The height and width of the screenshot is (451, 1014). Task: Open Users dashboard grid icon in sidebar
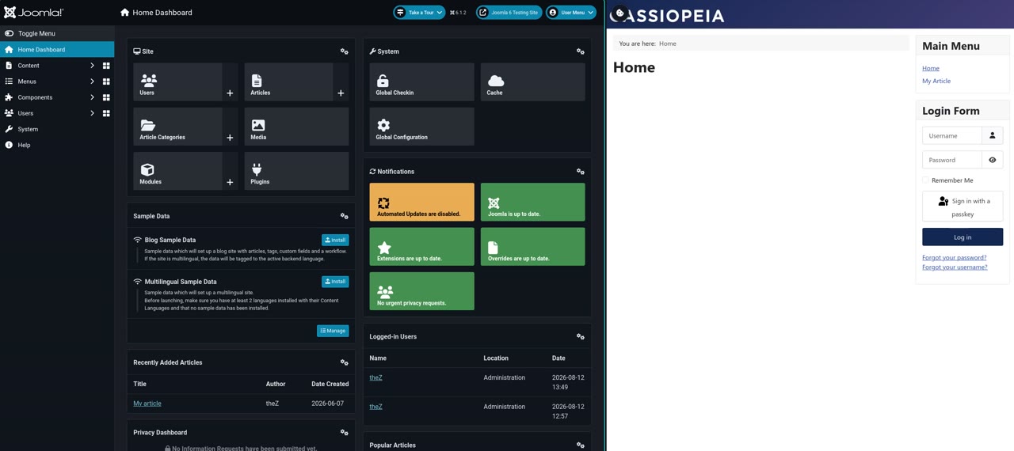[106, 113]
